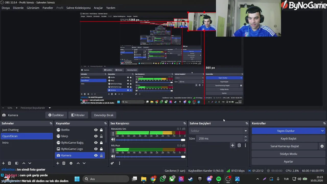Move source up arrow in Kaynaklar
This screenshot has height=184, width=327.
[78, 163]
